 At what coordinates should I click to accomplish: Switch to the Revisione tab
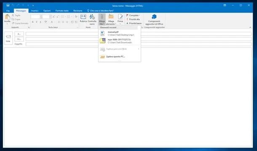78,10
